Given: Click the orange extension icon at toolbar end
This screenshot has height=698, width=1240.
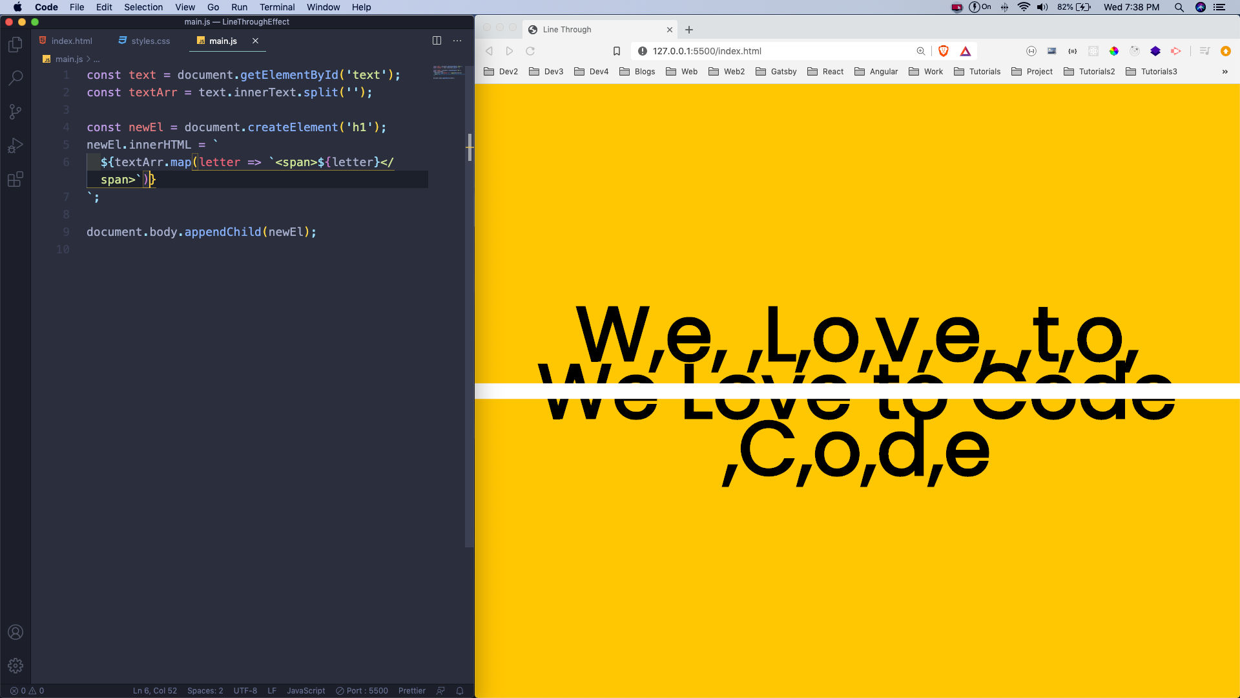Looking at the screenshot, I should point(1226,51).
